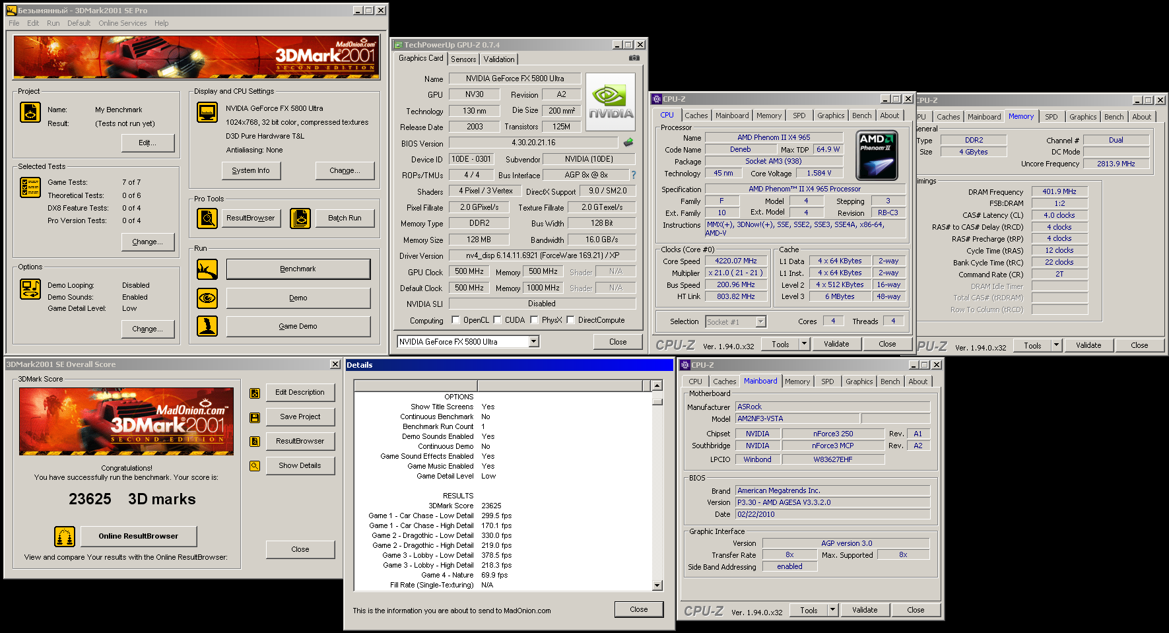
Task: Click the Game Demo joystick icon
Action: [207, 326]
